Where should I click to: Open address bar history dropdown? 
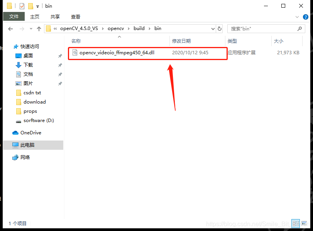coord(213,29)
